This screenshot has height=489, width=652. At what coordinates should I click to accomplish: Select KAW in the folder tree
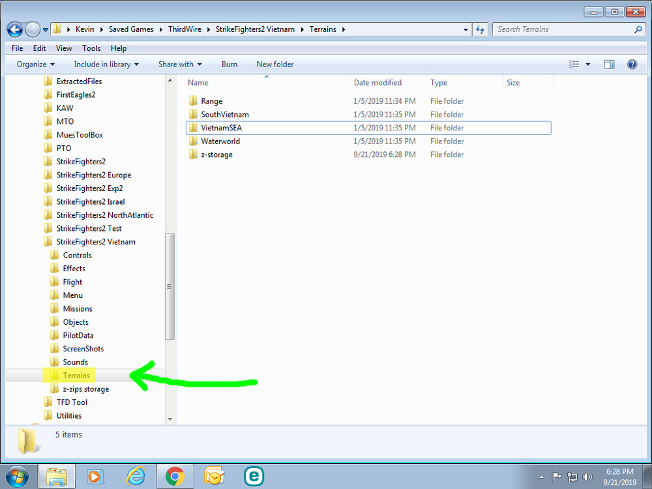point(65,108)
